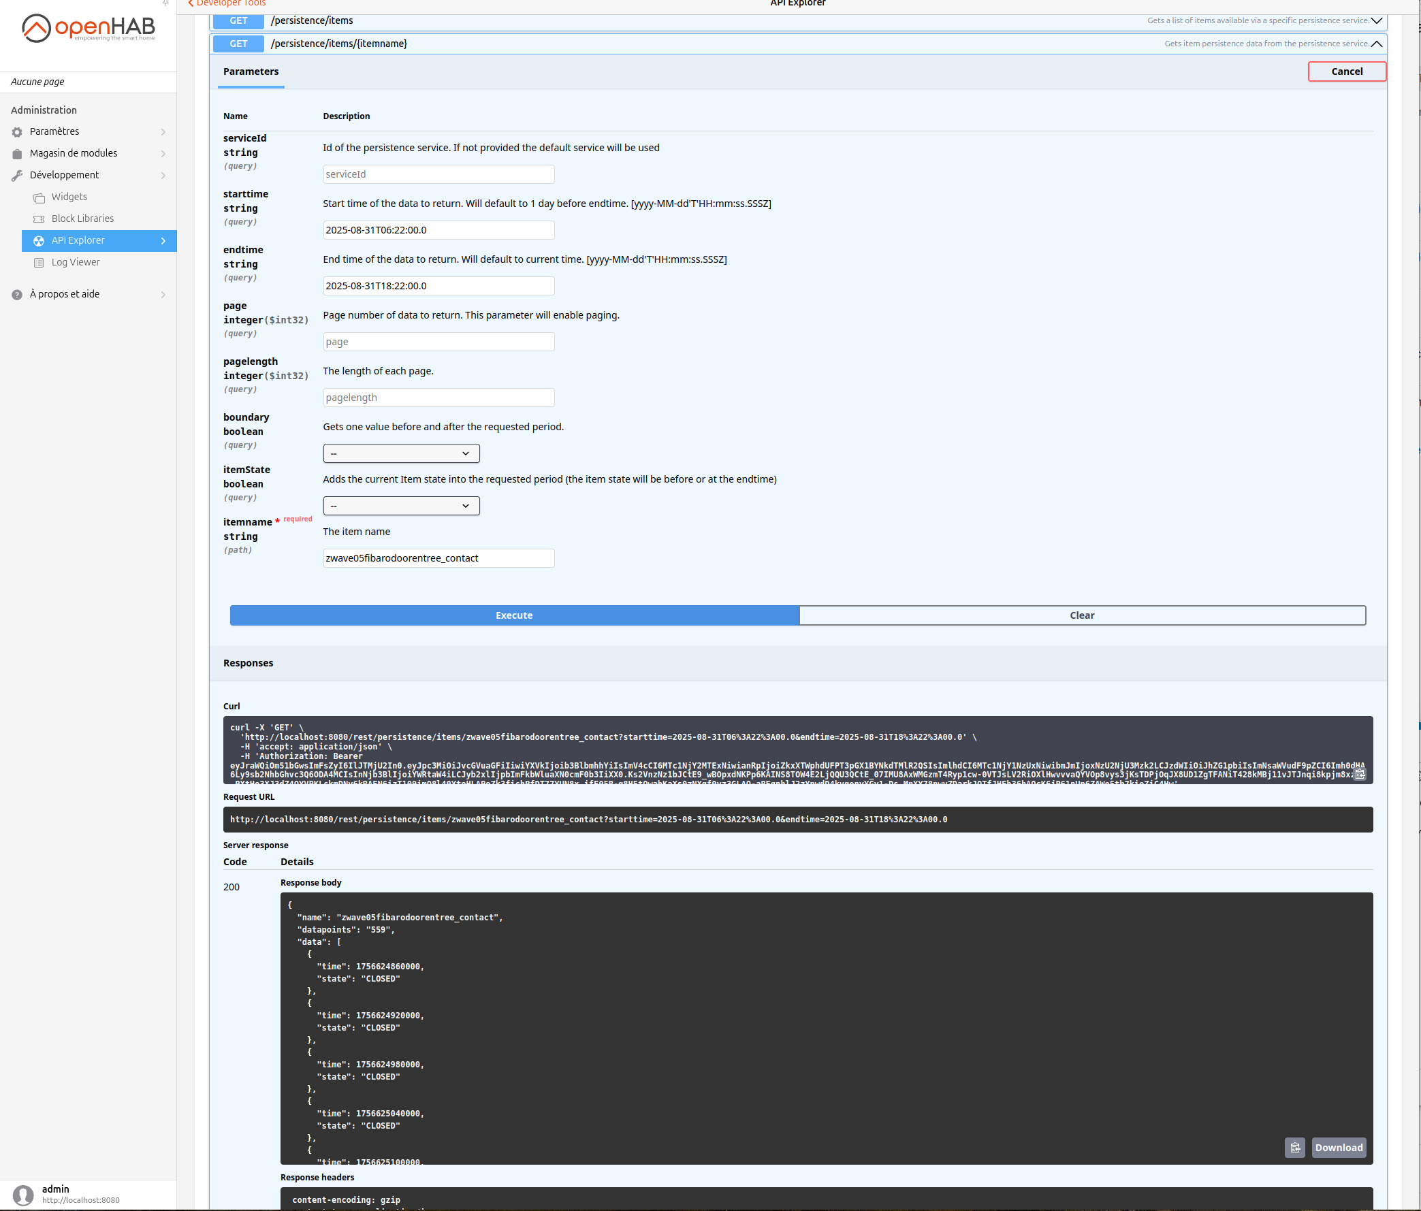1421x1211 pixels.
Task: Download the response body
Action: 1339,1148
